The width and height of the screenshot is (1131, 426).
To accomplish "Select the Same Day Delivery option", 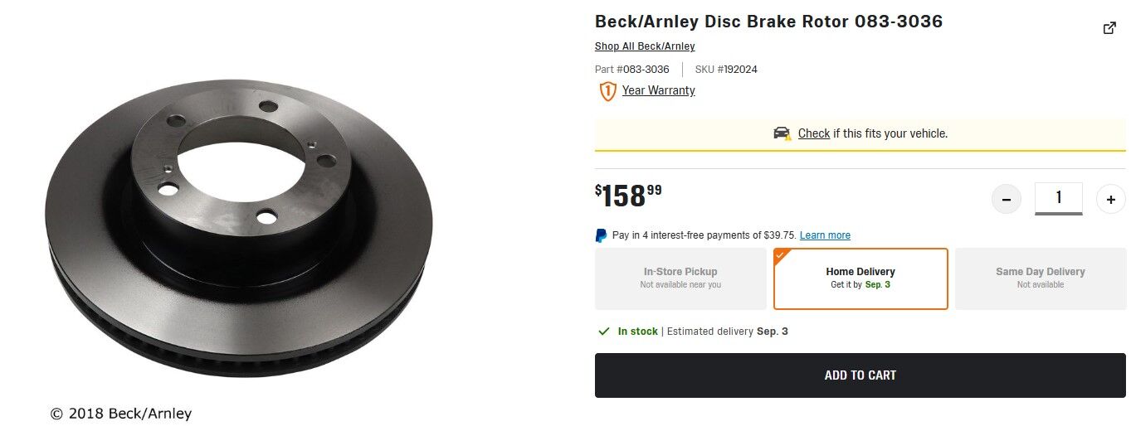I will (1041, 278).
